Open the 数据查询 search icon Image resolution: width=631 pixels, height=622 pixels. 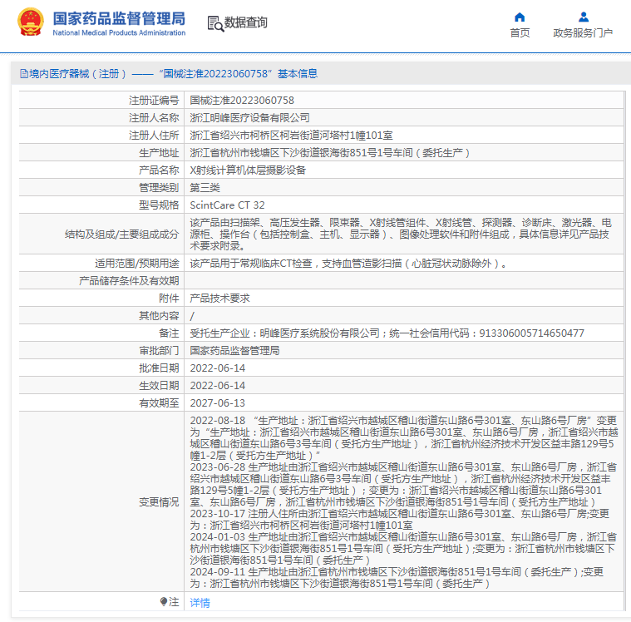click(x=215, y=23)
